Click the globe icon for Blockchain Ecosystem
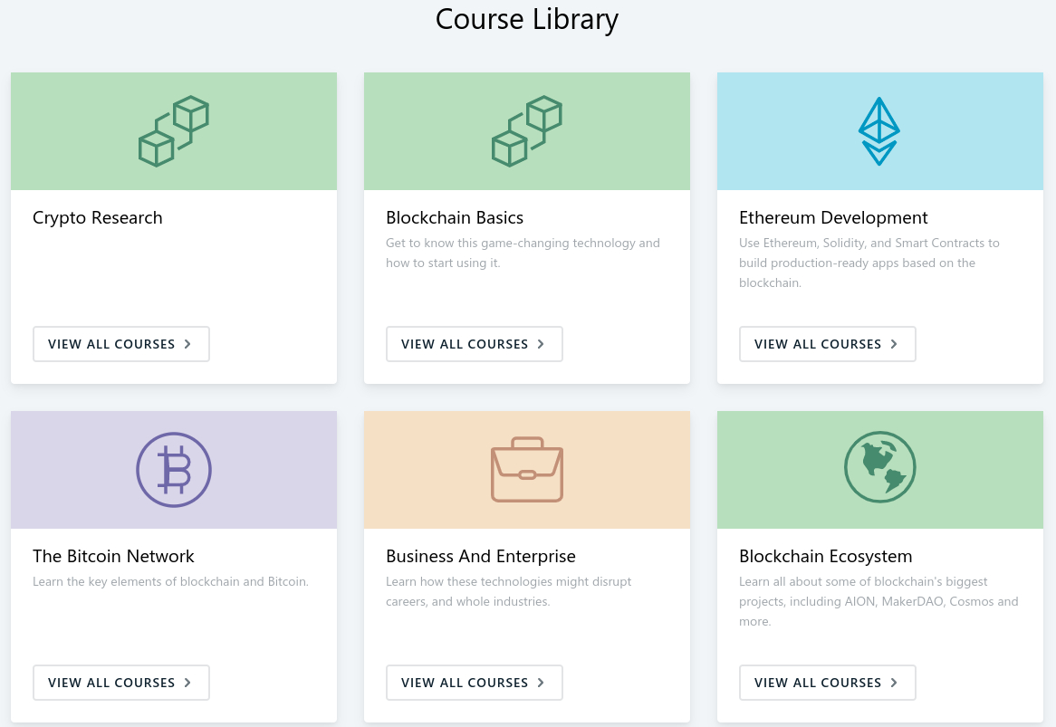1056x727 pixels. 879,469
